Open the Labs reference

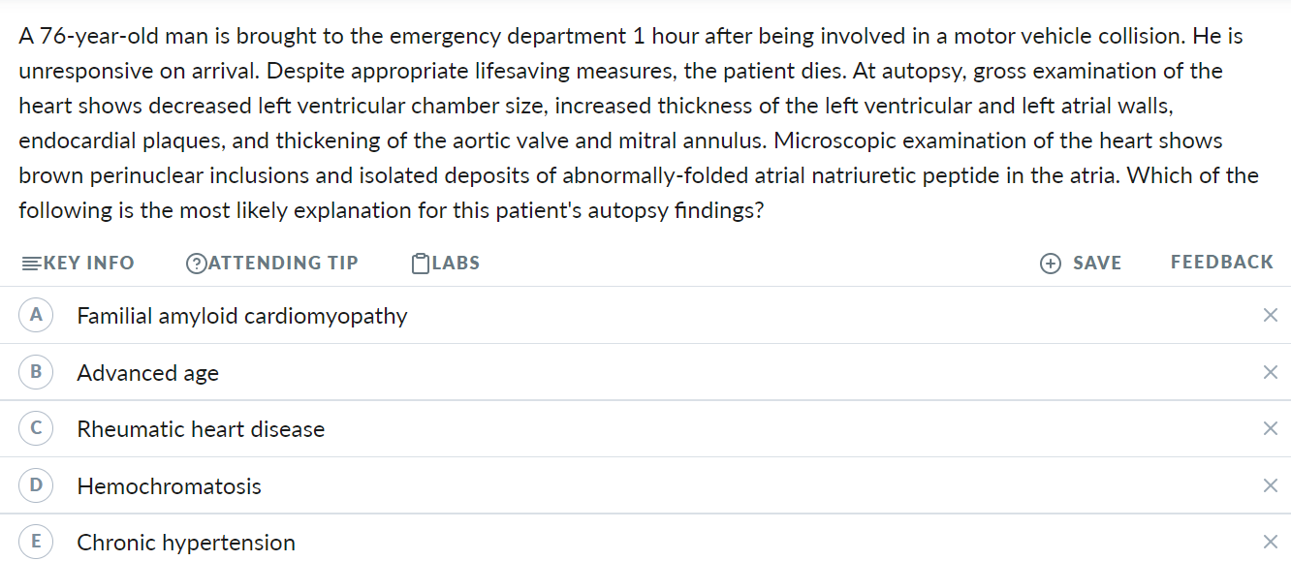[x=456, y=263]
